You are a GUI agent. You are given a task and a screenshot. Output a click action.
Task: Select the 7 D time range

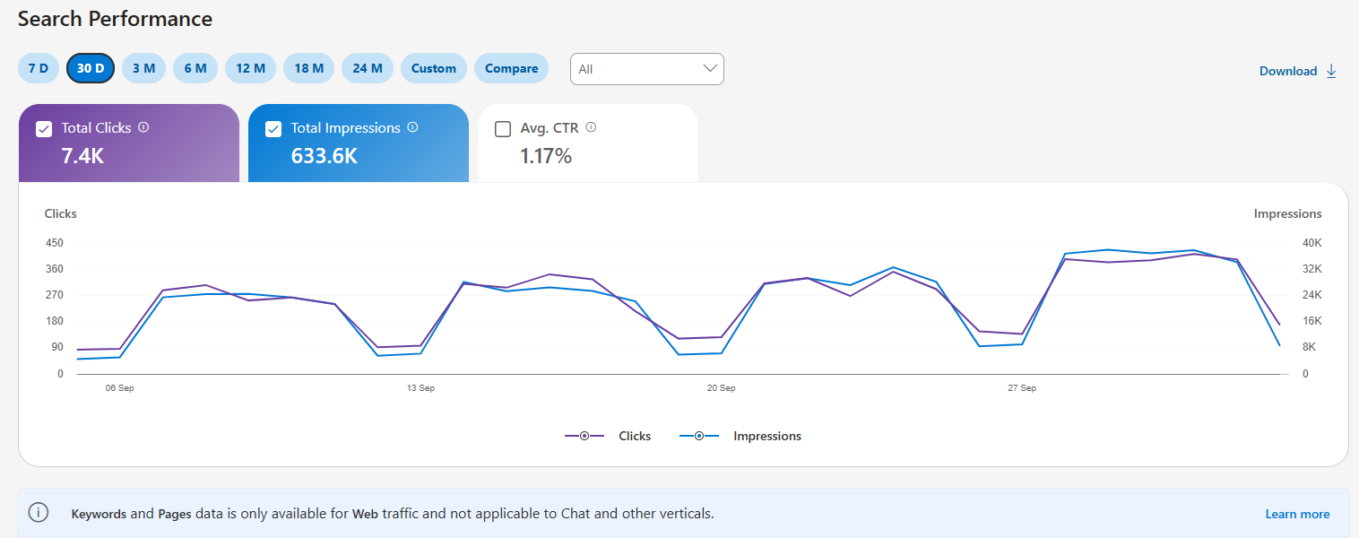click(39, 68)
